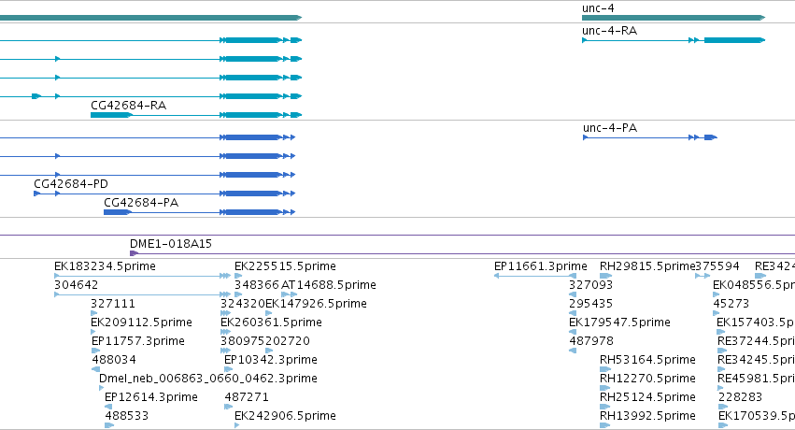This screenshot has width=795, height=430.
Task: Select the 327111 feature label
Action: [113, 304]
